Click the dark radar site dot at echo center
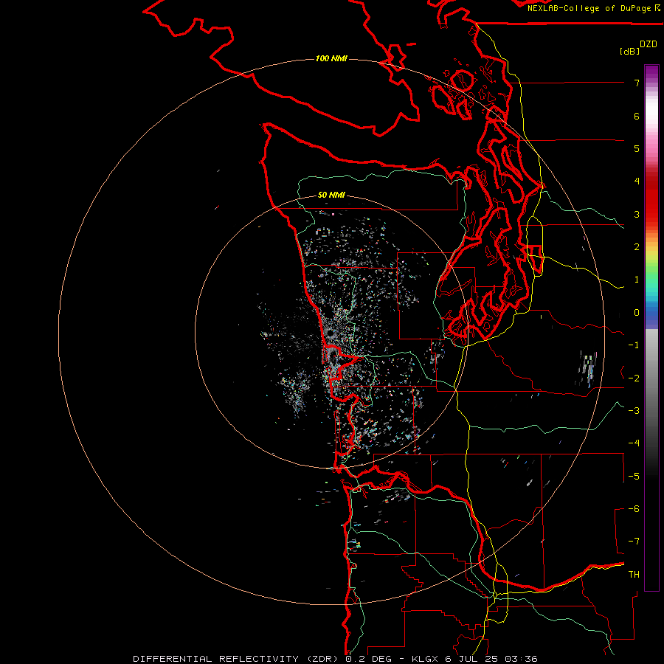Image resolution: width=664 pixels, height=664 pixels. point(330,333)
